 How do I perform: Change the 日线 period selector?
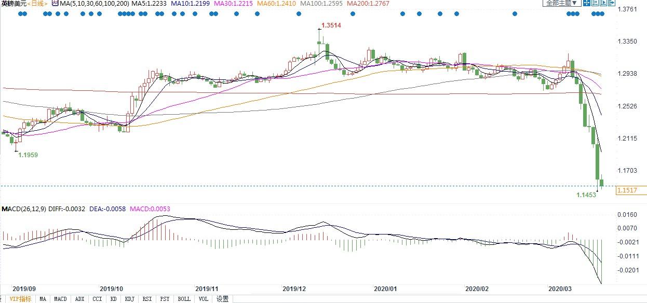[37, 4]
